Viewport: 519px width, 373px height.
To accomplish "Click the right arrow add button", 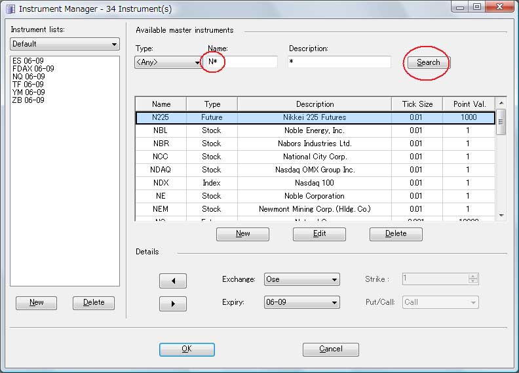I will click(173, 304).
